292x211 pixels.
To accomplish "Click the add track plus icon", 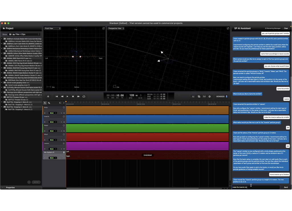I will click(48, 97).
